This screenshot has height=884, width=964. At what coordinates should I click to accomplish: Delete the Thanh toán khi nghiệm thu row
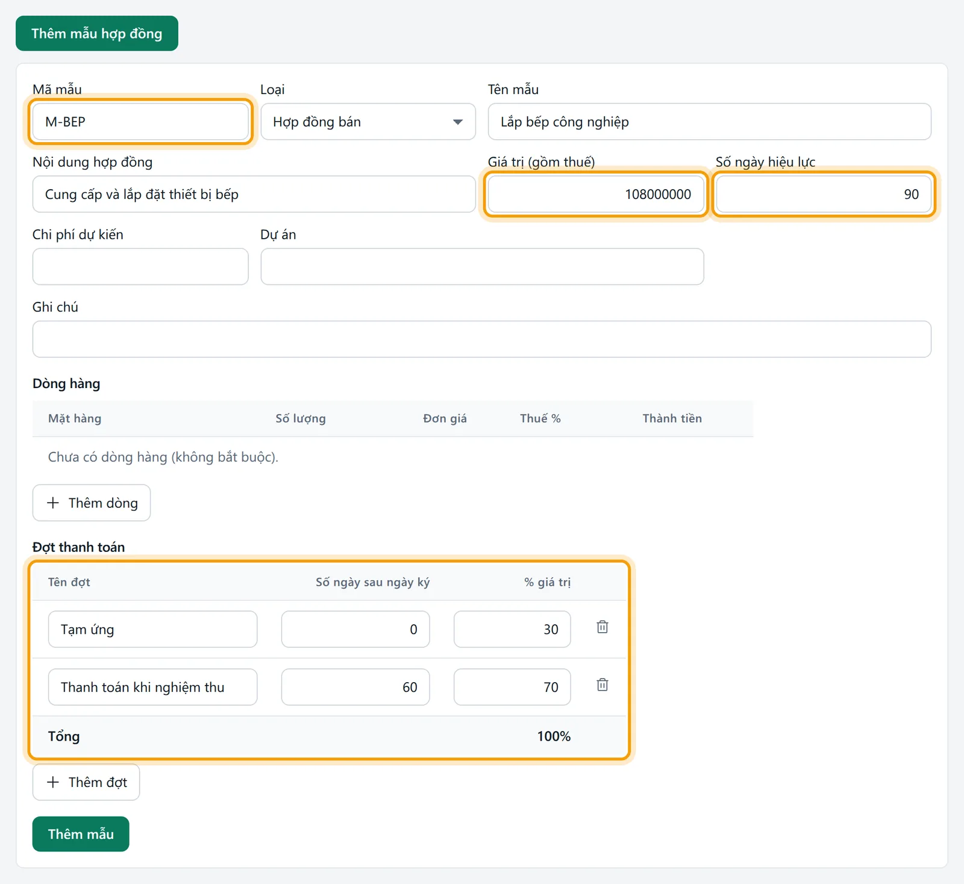[x=602, y=685]
